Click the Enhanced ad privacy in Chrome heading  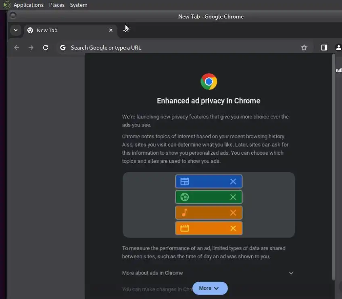click(209, 101)
